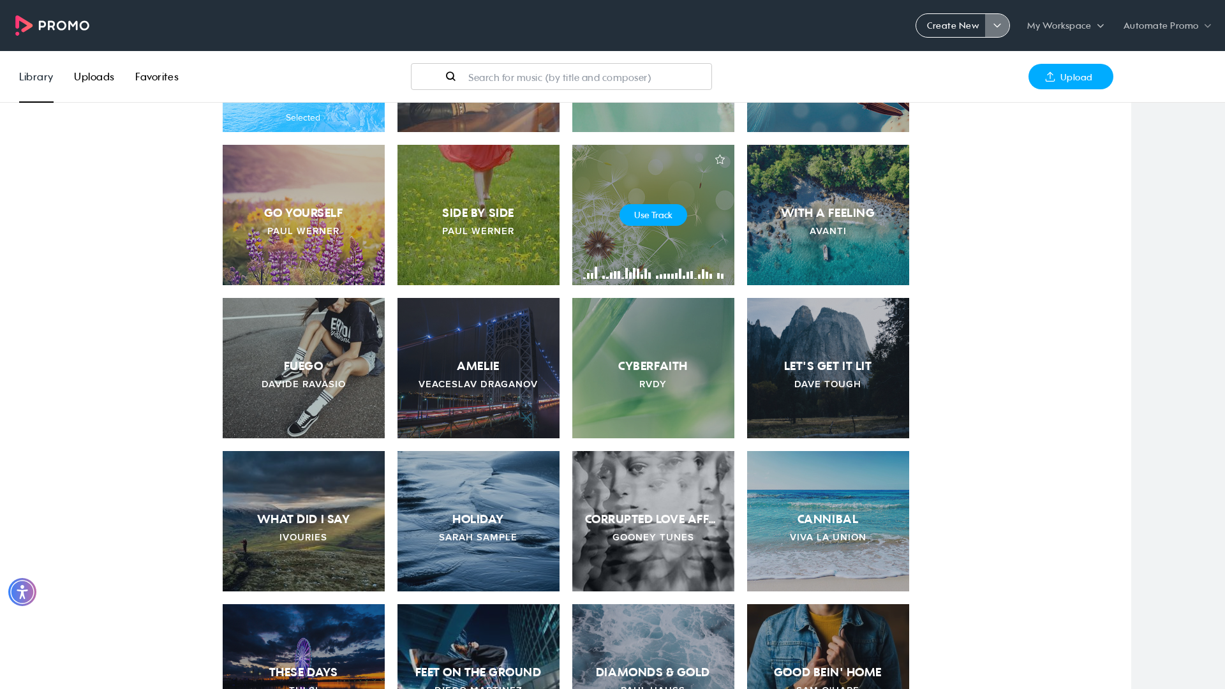This screenshot has height=689, width=1225.
Task: Pick the Good Bein' Home track
Action: [x=828, y=646]
